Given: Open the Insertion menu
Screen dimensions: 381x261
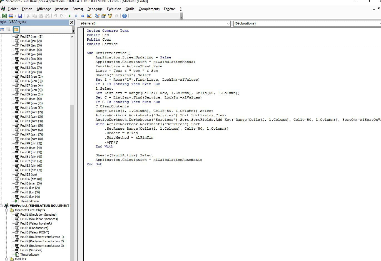Looking at the screenshot, I should pyautogui.click(x=61, y=9).
